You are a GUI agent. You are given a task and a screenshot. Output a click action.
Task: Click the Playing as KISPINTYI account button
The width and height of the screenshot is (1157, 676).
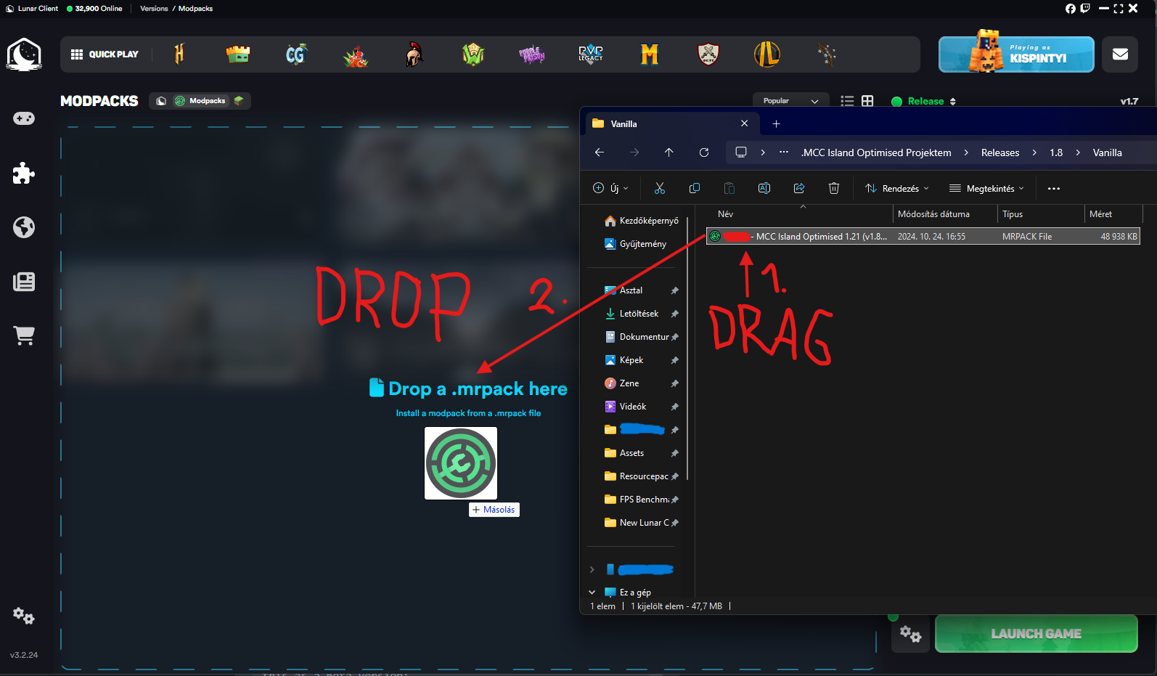(x=1016, y=54)
